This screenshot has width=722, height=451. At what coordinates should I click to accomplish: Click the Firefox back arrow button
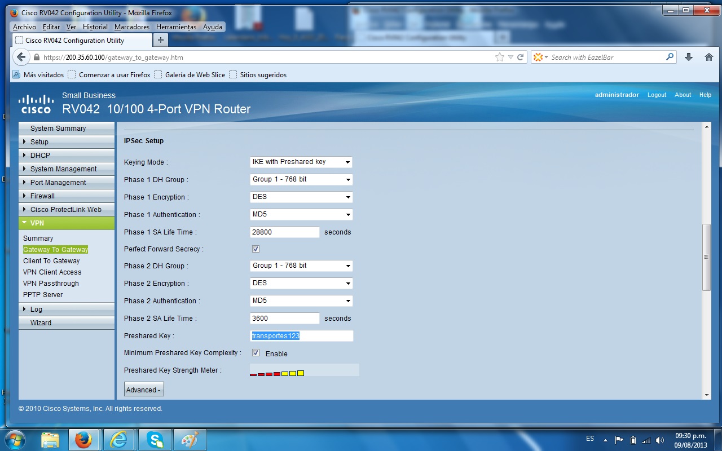pos(21,57)
